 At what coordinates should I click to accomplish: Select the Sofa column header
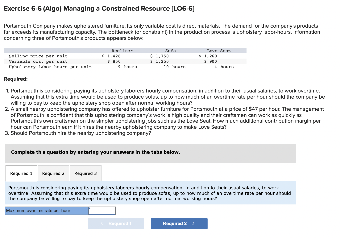pyautogui.click(x=170, y=50)
